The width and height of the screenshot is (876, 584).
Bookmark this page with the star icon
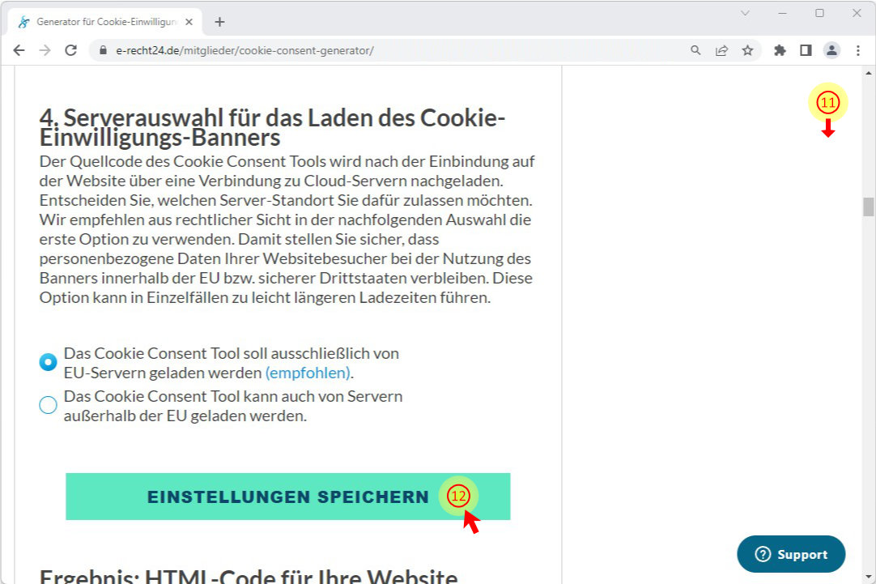point(747,50)
